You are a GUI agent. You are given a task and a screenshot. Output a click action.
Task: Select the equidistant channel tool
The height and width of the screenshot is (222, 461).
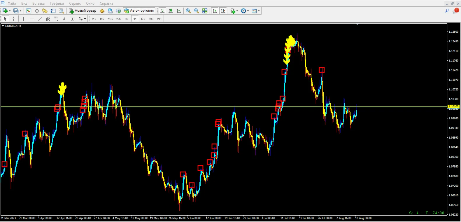(48, 19)
